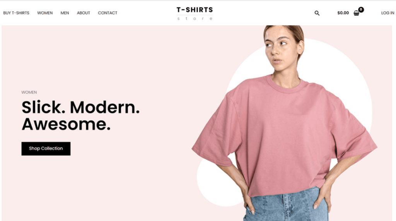The width and height of the screenshot is (396, 221).
Task: Go to the WOMEN navigation menu item
Action: click(x=45, y=13)
